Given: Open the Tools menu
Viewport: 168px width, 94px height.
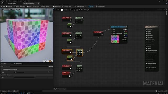Looking at the screenshot, I should (x=25, y=1).
